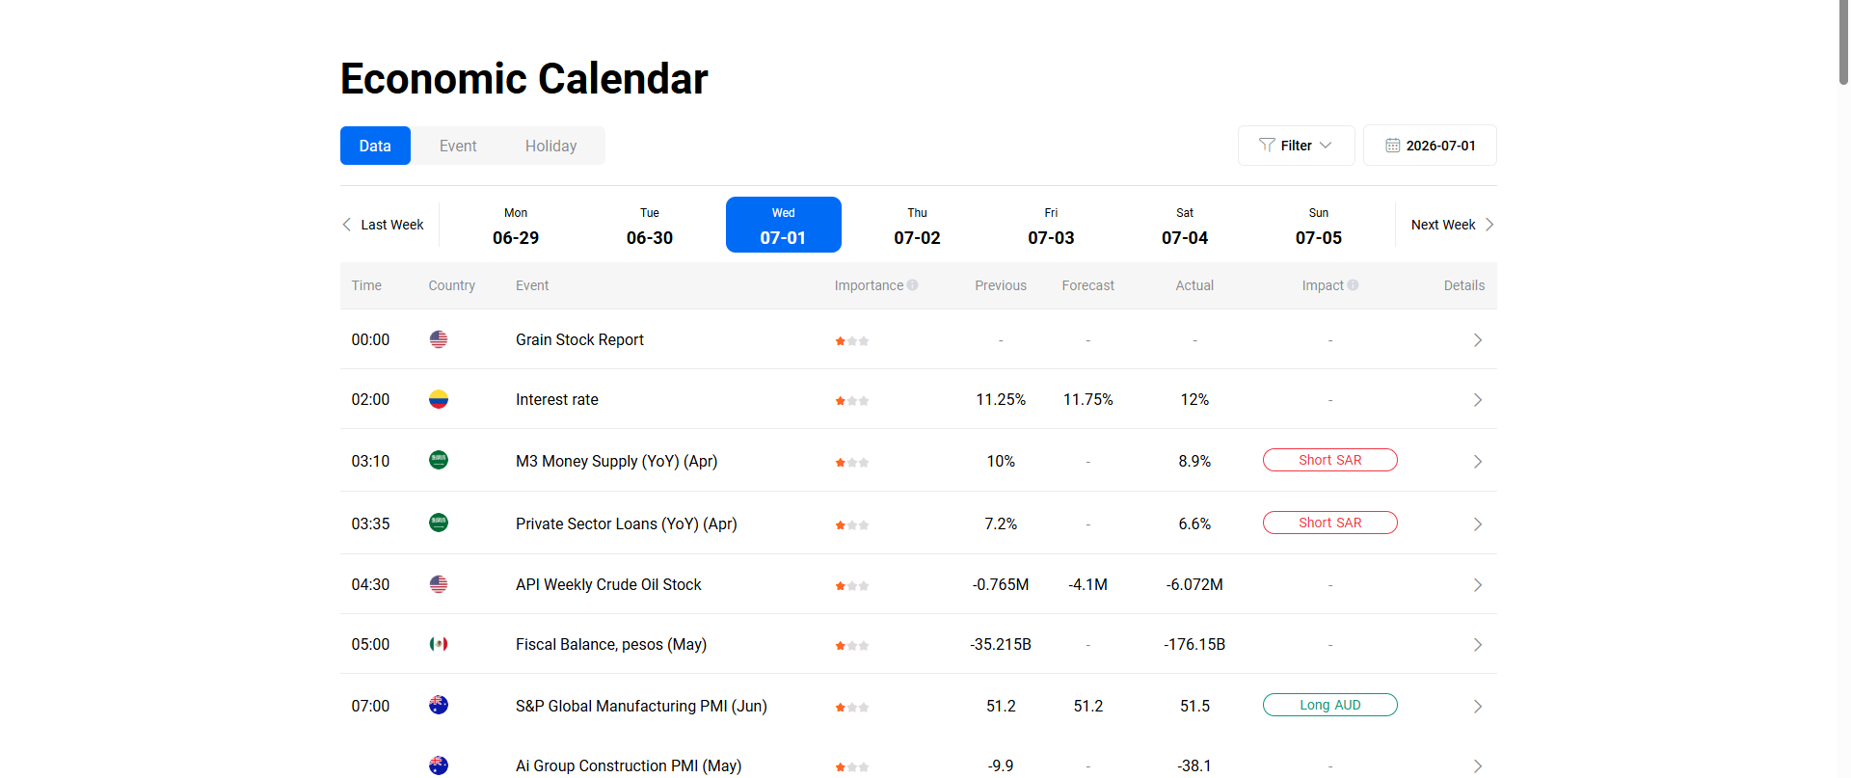The height and width of the screenshot is (778, 1851).
Task: Expand details arrow for Fiscal Balance pesos
Action: pos(1478,645)
